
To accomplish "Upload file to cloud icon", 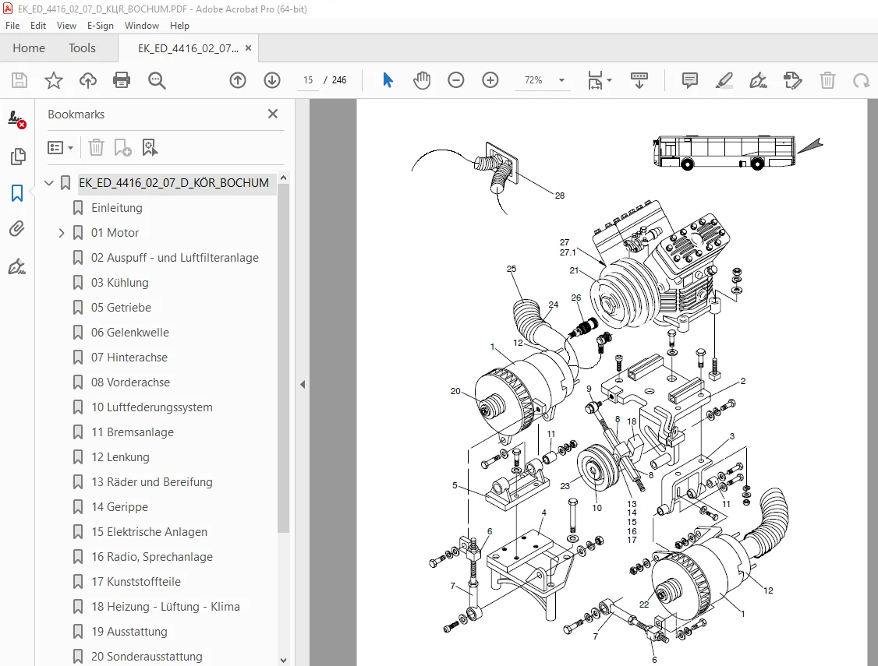I will click(x=88, y=80).
